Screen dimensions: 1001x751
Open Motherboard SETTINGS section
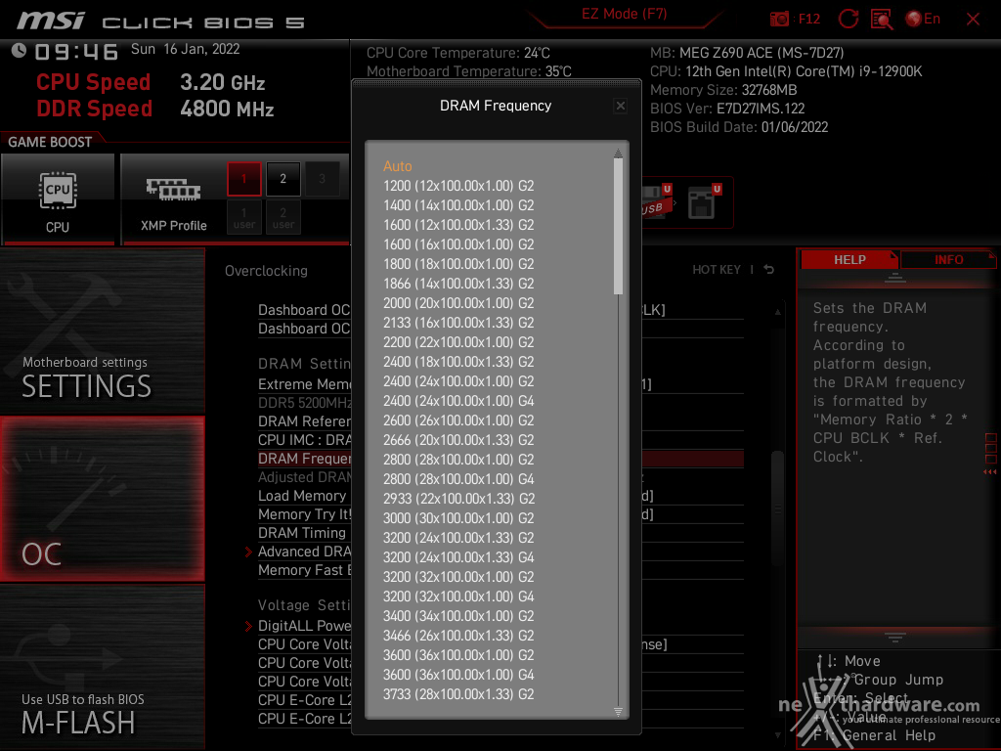102,331
